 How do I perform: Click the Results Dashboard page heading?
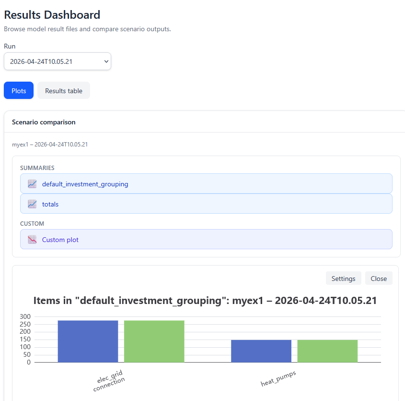[52, 15]
